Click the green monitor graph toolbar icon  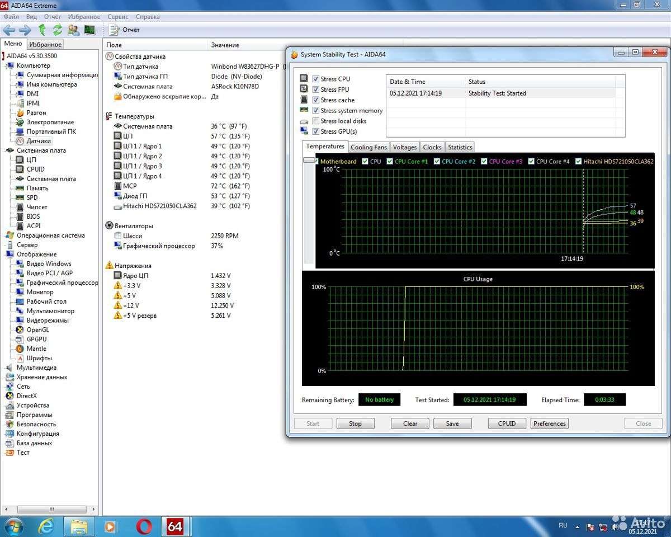tap(89, 30)
